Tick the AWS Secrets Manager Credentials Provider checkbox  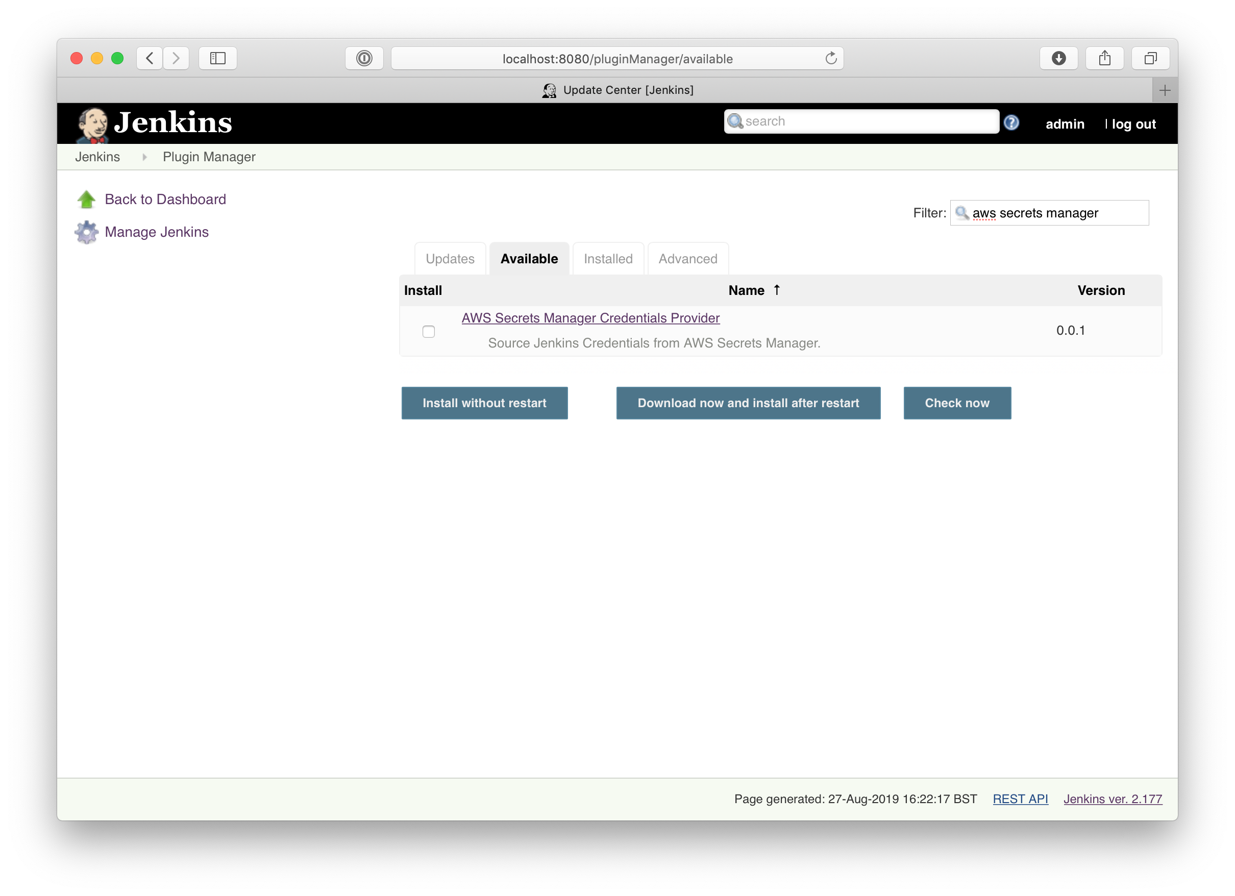tap(429, 332)
